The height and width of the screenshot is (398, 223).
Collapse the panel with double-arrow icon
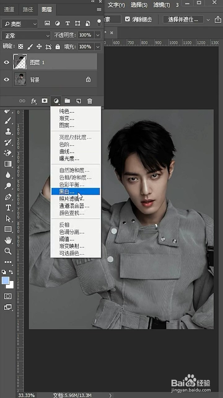[x=93, y=2]
